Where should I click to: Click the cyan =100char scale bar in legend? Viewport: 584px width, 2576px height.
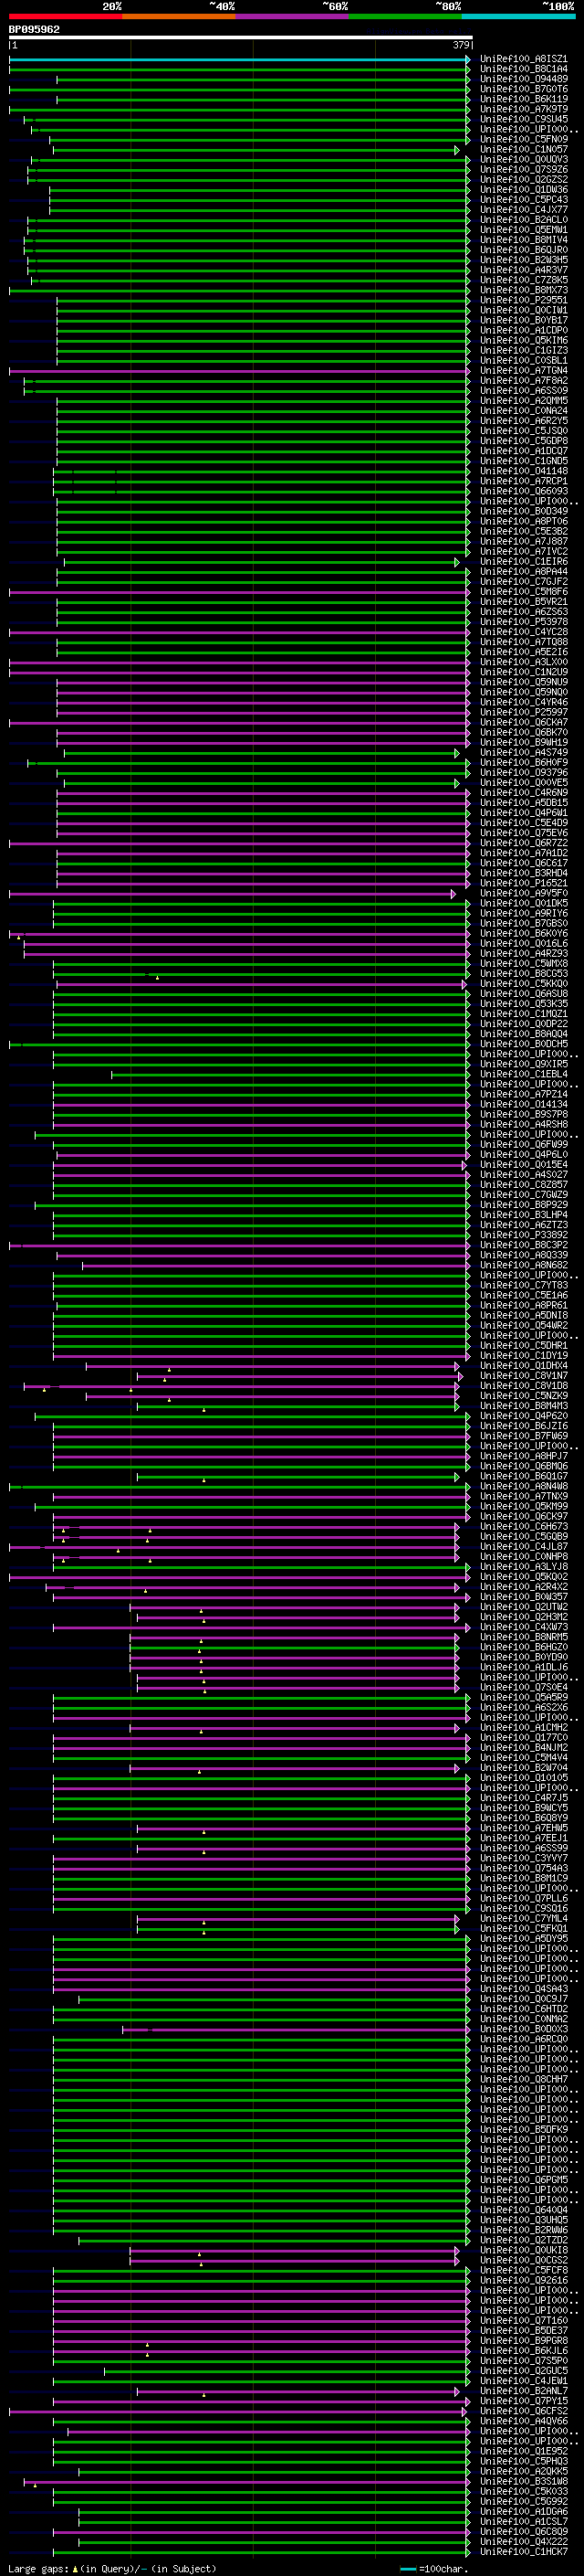click(408, 2569)
